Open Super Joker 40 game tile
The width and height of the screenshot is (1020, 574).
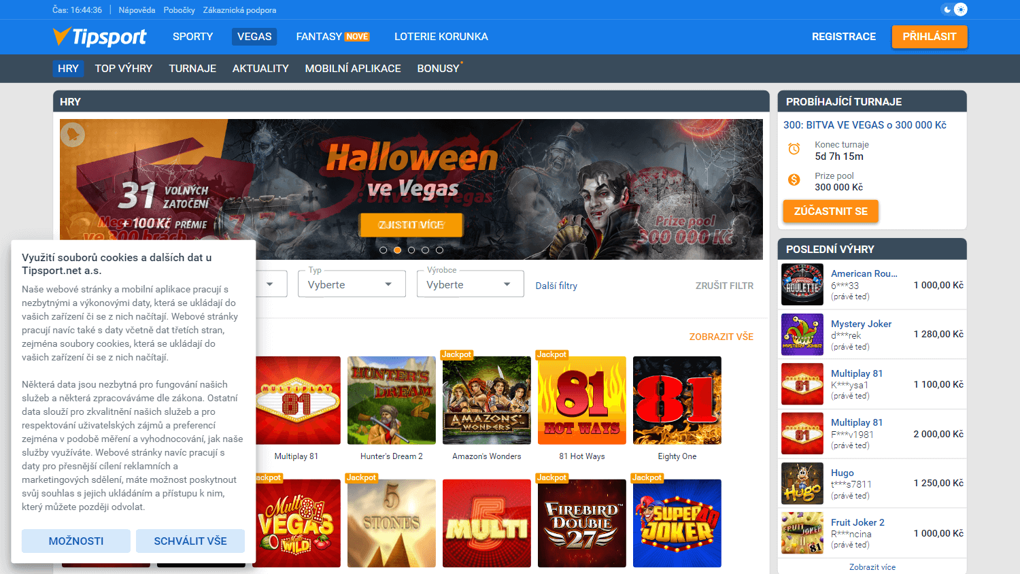677,524
